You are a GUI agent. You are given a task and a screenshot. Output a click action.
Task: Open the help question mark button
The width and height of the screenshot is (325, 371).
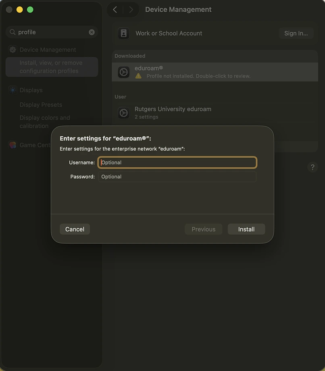pos(312,167)
